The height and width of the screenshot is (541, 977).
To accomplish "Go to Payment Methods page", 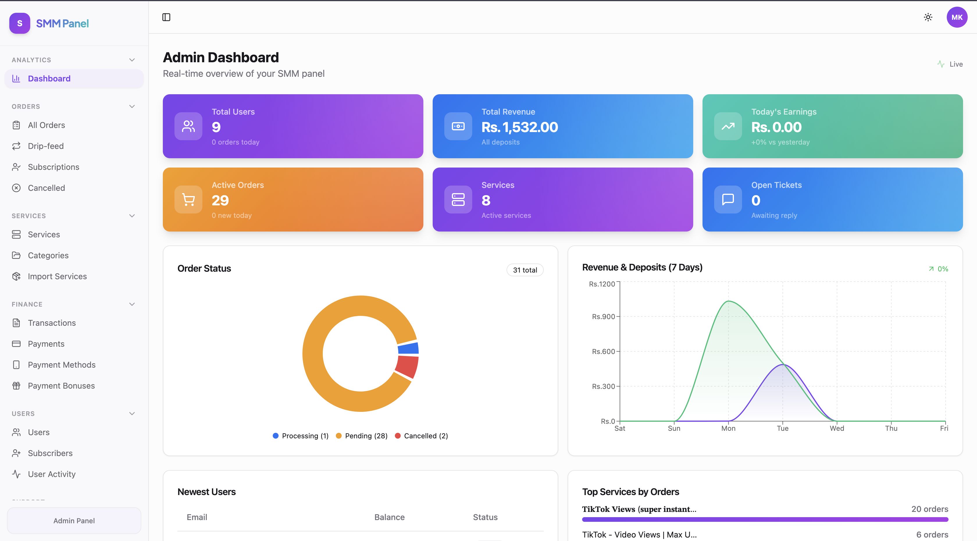I will click(x=61, y=364).
